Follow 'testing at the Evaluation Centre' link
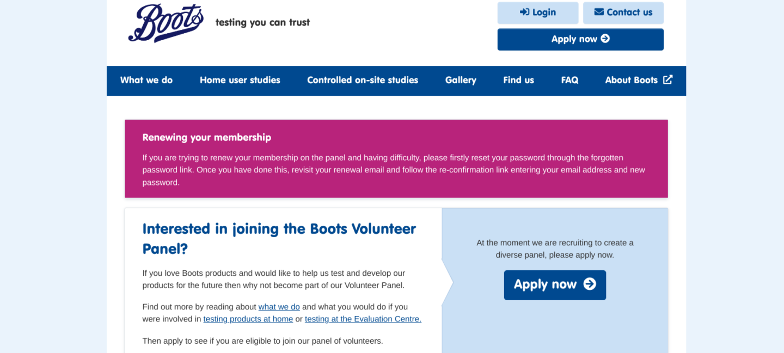 [x=363, y=319]
